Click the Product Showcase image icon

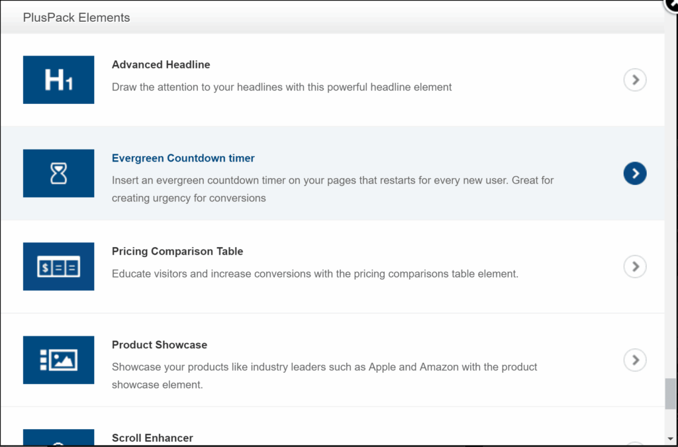(x=58, y=360)
